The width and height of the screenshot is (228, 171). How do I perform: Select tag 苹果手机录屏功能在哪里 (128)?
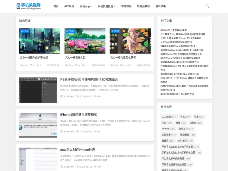point(177,164)
